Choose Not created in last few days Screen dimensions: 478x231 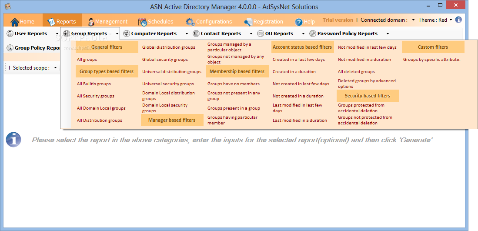pyautogui.click(x=301, y=84)
